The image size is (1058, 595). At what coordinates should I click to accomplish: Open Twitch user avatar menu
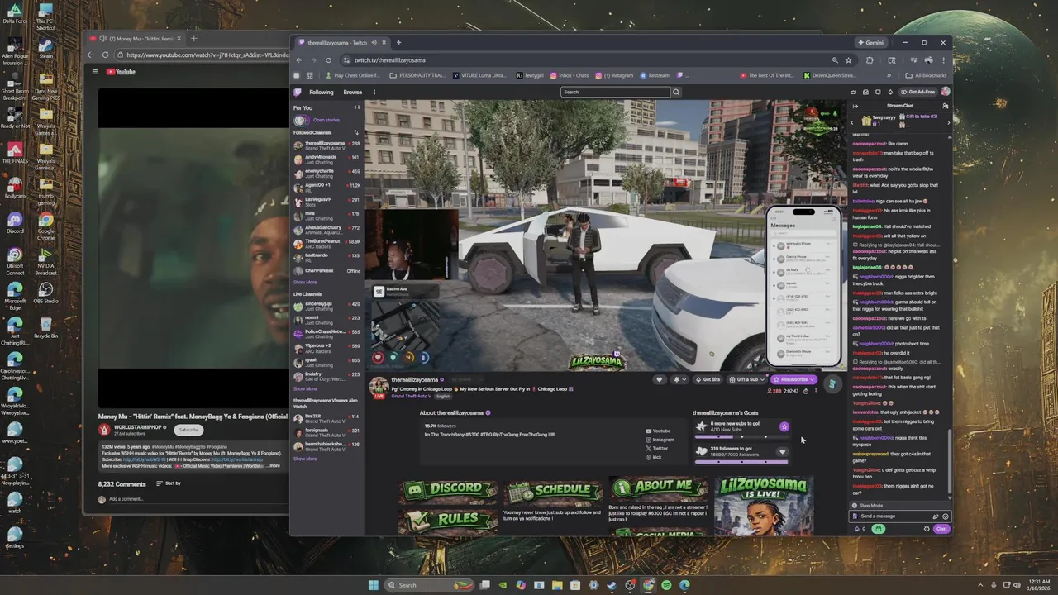coord(945,92)
